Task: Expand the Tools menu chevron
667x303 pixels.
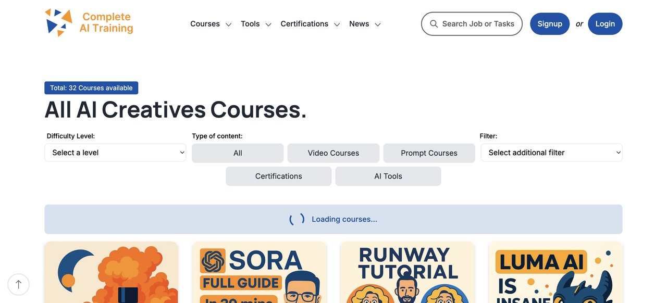Action: coord(268,24)
